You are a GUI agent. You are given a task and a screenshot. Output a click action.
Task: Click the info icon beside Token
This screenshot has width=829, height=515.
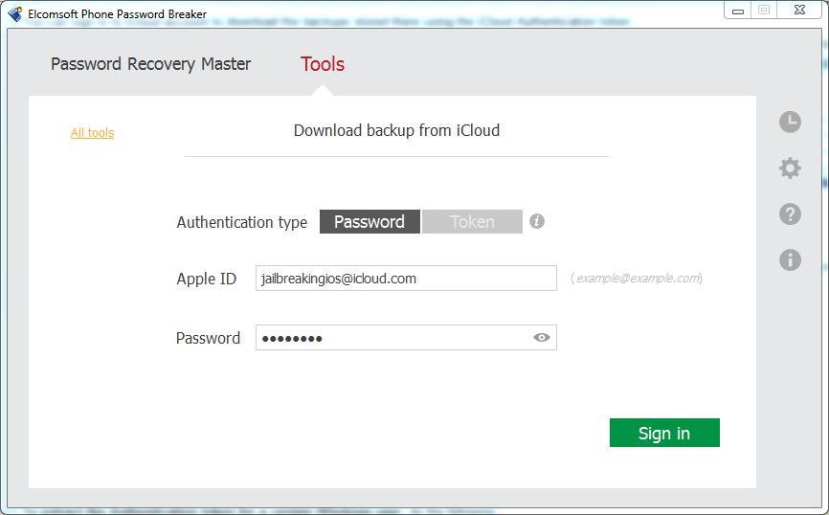point(537,221)
